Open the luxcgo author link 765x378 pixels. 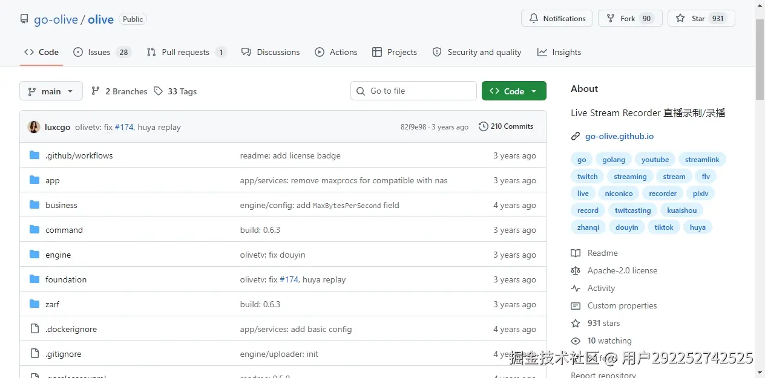click(57, 127)
